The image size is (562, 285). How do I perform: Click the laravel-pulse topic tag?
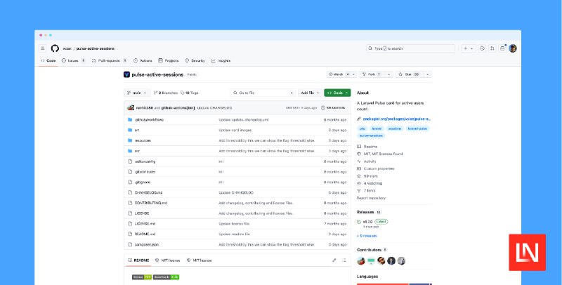click(x=417, y=128)
